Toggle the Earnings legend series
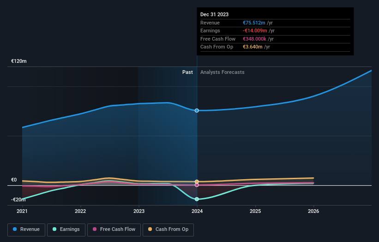The image size is (379, 242). tap(66, 230)
